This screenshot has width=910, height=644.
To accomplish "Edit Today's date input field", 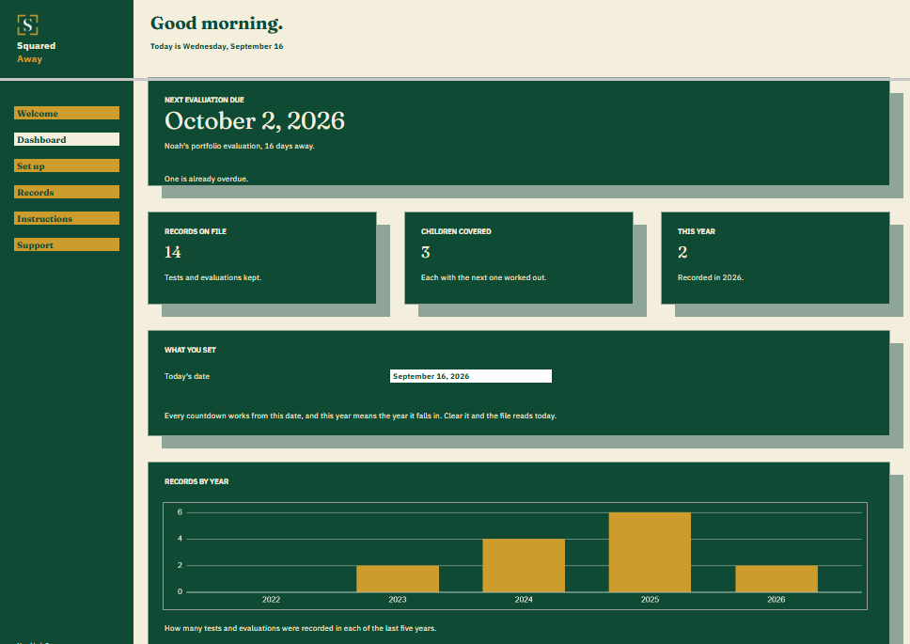I will 471,376.
